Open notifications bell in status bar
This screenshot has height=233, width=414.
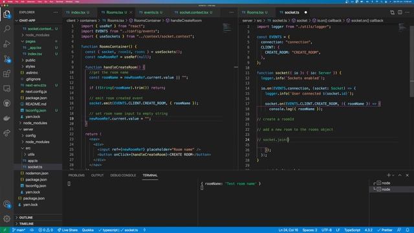coord(408,230)
